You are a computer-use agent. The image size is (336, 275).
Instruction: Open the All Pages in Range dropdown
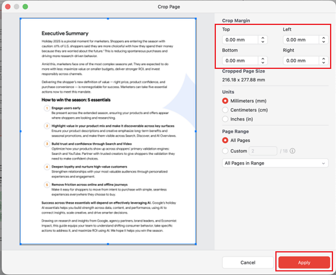[275, 163]
